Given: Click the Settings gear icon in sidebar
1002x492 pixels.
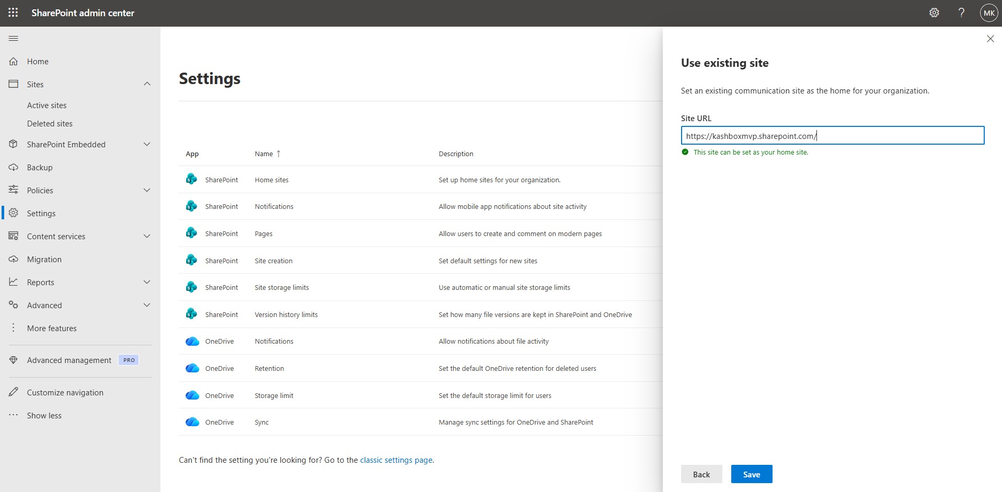Looking at the screenshot, I should click(x=14, y=213).
